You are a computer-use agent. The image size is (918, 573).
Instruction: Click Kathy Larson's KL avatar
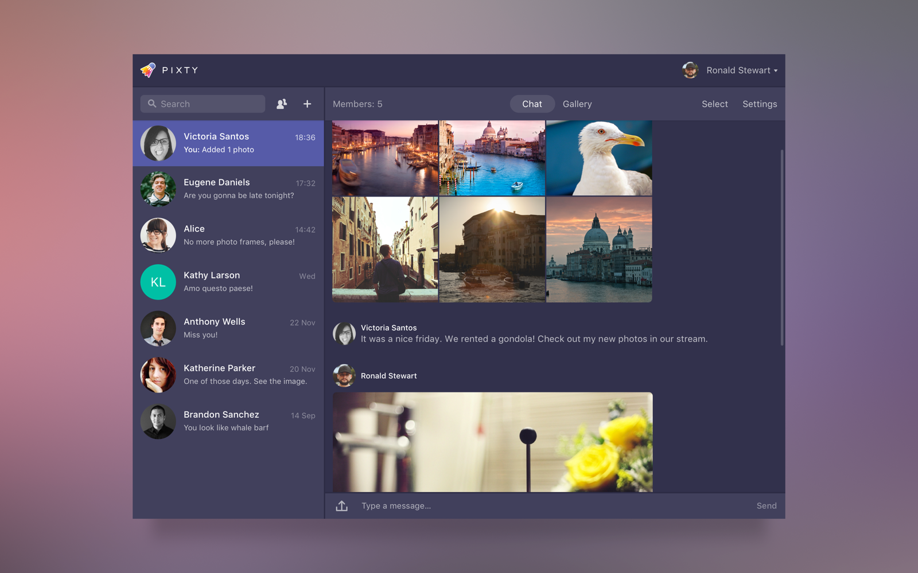pos(158,282)
